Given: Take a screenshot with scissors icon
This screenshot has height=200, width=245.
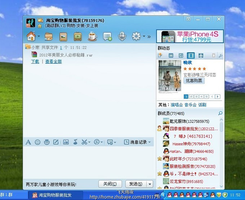Looking at the screenshot, I should coord(84,142).
